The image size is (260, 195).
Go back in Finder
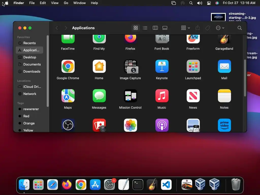[57, 28]
